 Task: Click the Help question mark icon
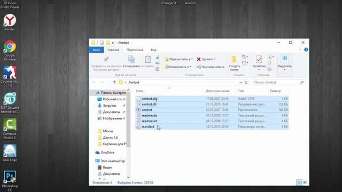(x=306, y=50)
